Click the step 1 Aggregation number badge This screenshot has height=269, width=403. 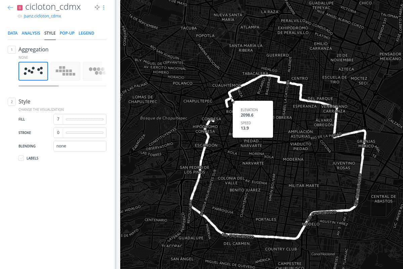[12, 50]
